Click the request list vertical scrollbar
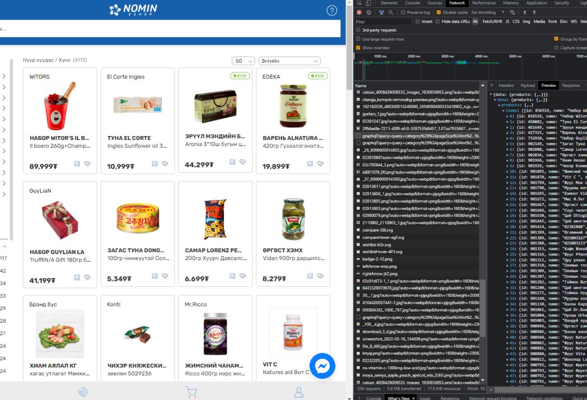 pyautogui.click(x=483, y=308)
